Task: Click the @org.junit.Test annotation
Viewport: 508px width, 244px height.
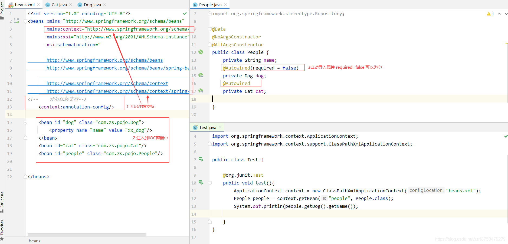Action: [243, 175]
